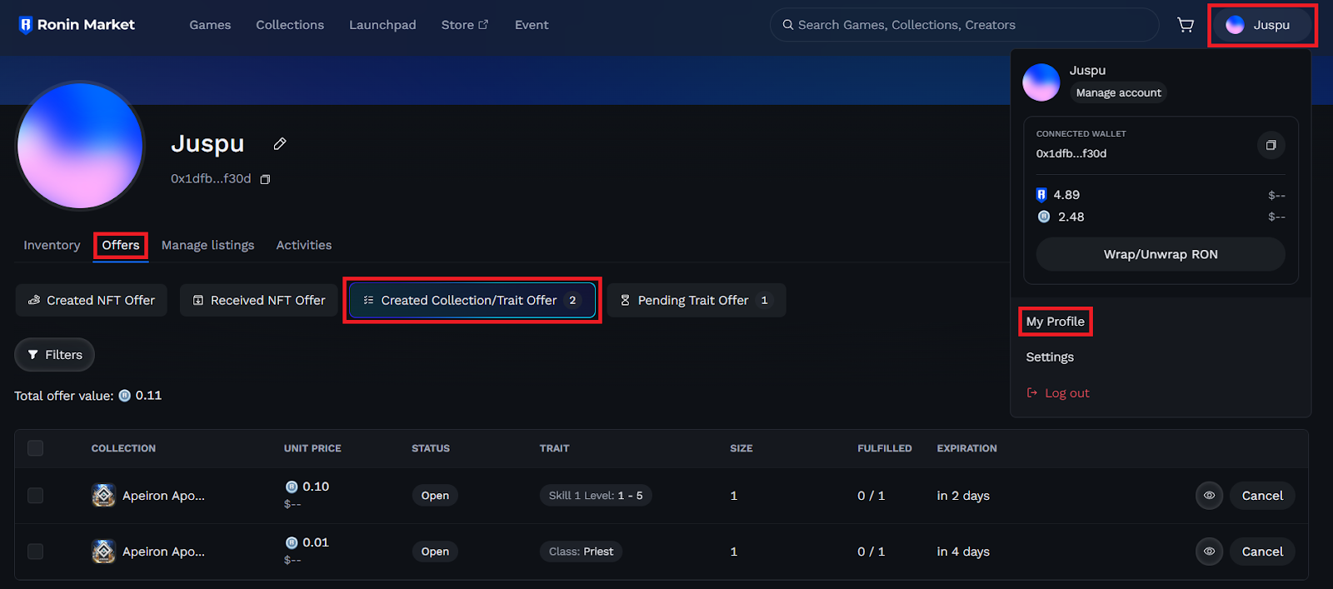
Task: Check the box for the 0.10 offer row
Action: (35, 496)
